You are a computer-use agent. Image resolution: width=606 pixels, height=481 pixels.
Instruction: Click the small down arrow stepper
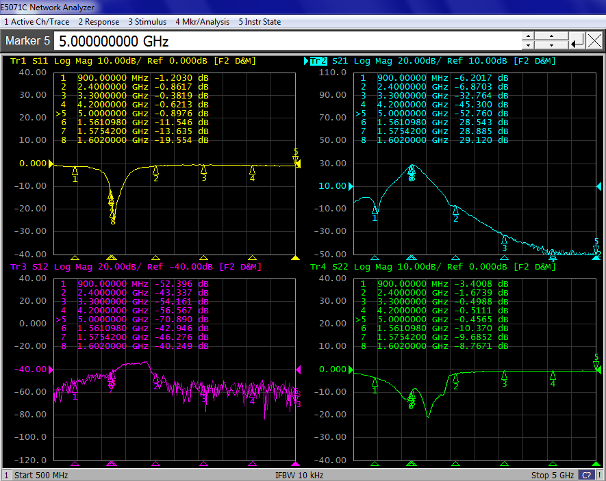pos(527,46)
